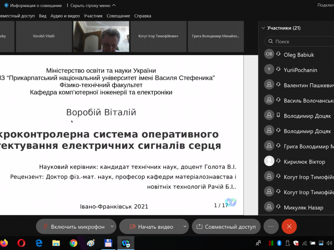The image size is (334, 250).
Task: Click Oleg Babiuk's OB avatar icon
Action: 269,54
